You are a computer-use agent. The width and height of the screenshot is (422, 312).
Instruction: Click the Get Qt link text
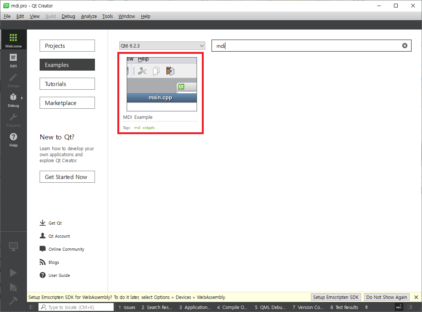(55, 223)
